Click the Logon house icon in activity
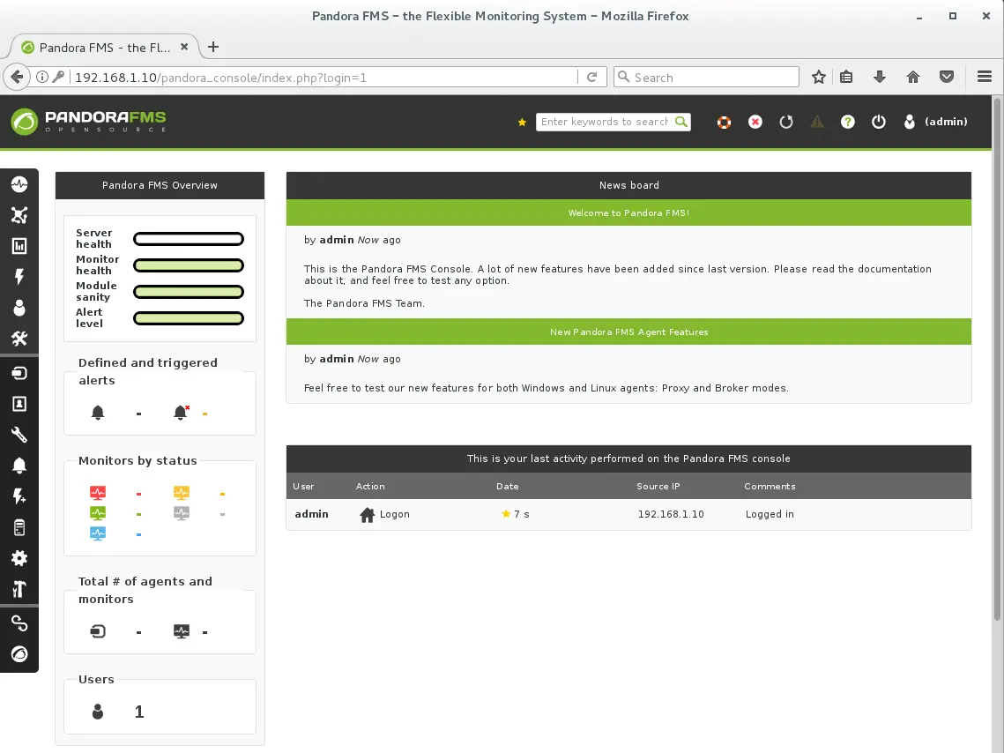This screenshot has height=753, width=1004. click(367, 515)
